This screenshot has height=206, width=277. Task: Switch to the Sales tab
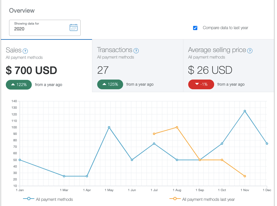pos(46,66)
